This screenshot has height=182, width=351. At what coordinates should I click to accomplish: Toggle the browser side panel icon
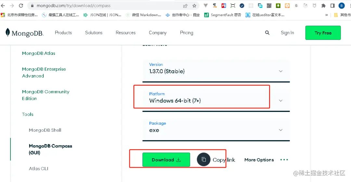tap(332, 6)
